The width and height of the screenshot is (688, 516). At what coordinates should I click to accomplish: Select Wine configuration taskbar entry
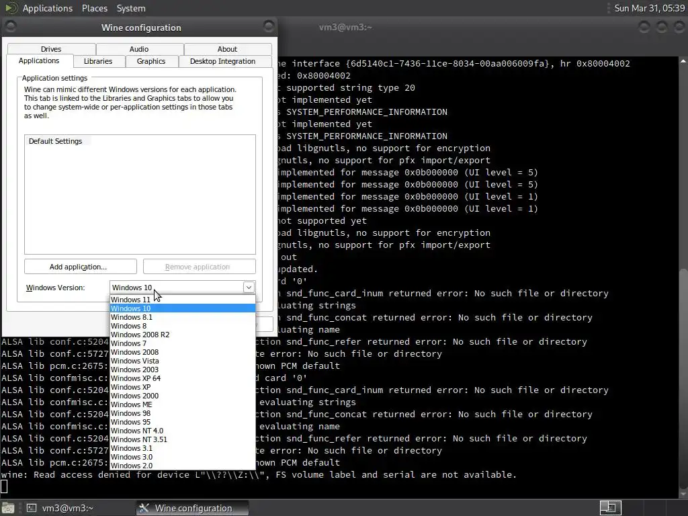click(192, 508)
